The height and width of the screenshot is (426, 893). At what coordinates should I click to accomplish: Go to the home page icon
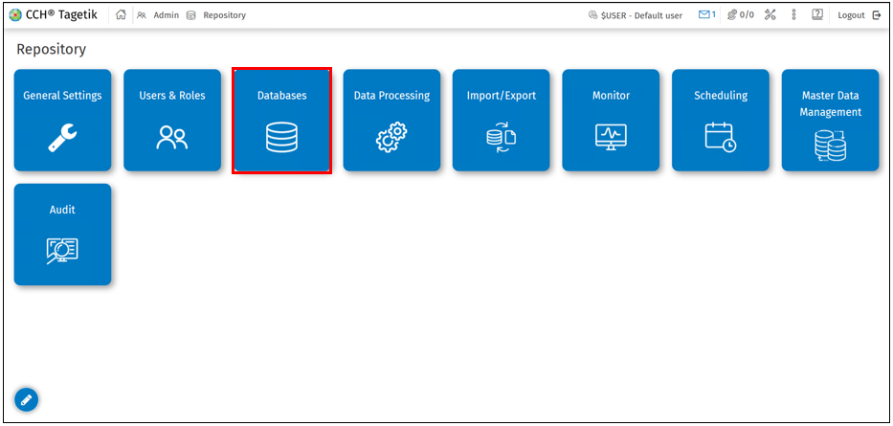121,15
